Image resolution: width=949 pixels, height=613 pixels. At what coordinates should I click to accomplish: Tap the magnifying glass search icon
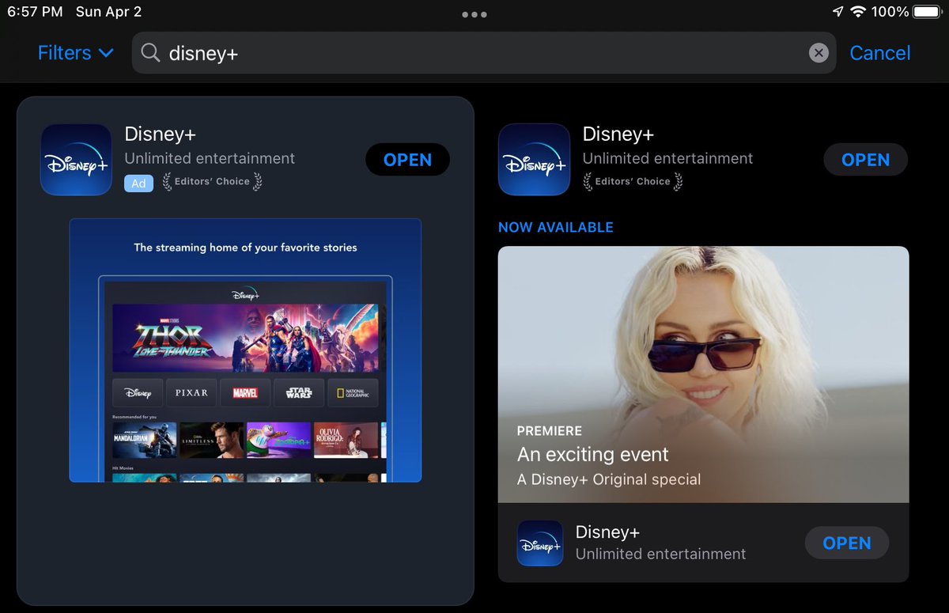tap(150, 53)
